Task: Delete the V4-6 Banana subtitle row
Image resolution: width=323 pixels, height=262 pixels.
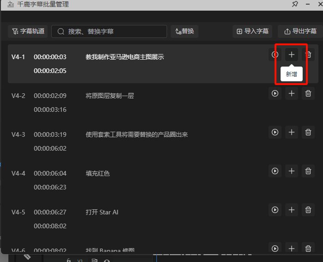Action: pos(308,248)
